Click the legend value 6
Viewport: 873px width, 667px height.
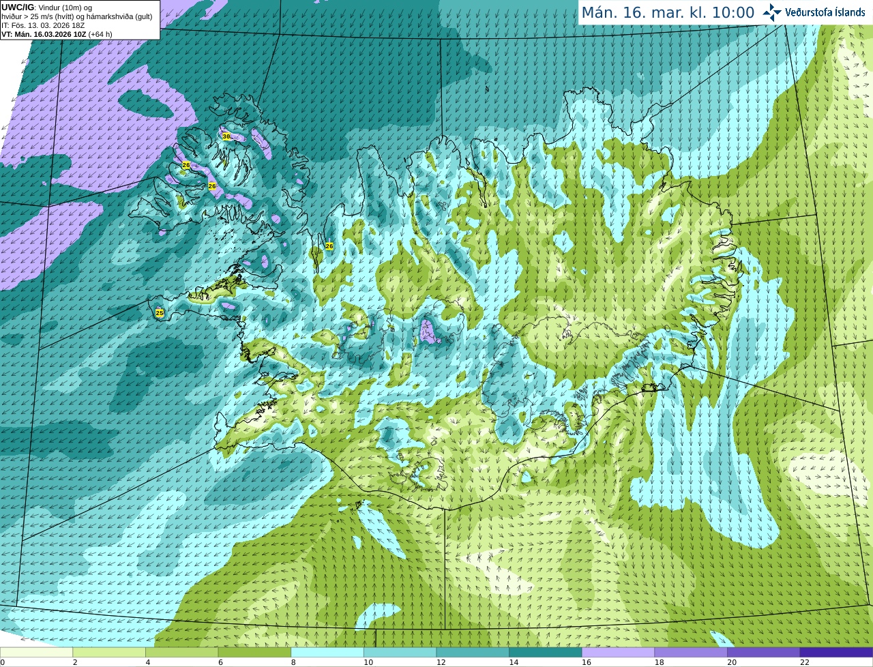221,662
